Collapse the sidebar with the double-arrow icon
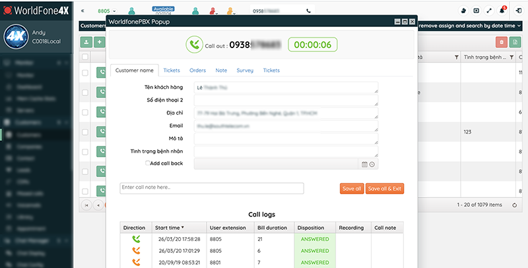The height and width of the screenshot is (268, 528). coord(82,11)
